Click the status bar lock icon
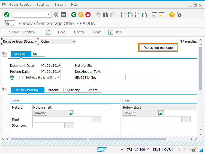The height and width of the screenshot is (154, 205). [194, 149]
